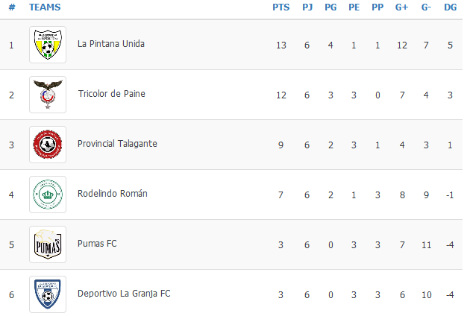Sort table by the PTS column header
467x316 pixels.
[x=280, y=7]
